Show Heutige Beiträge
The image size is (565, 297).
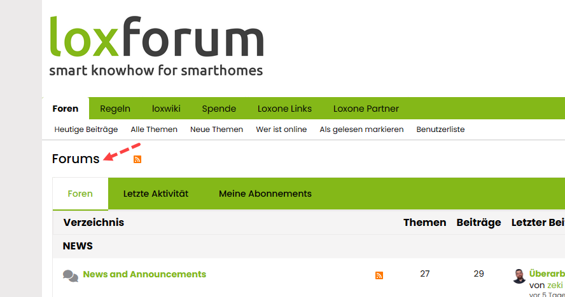(x=86, y=129)
